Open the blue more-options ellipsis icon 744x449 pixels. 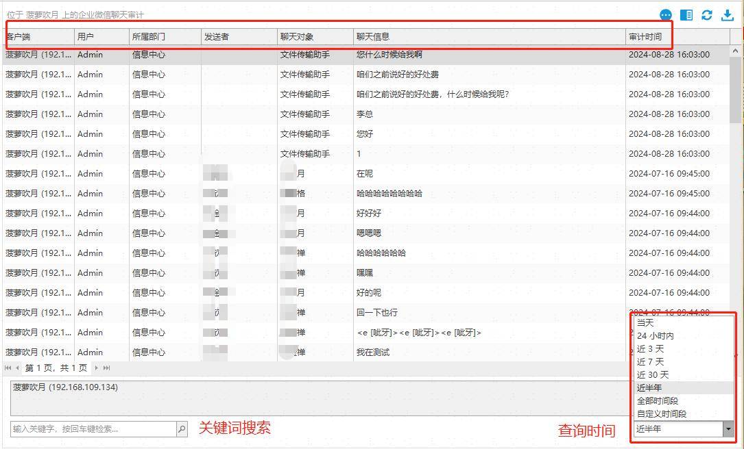point(666,15)
